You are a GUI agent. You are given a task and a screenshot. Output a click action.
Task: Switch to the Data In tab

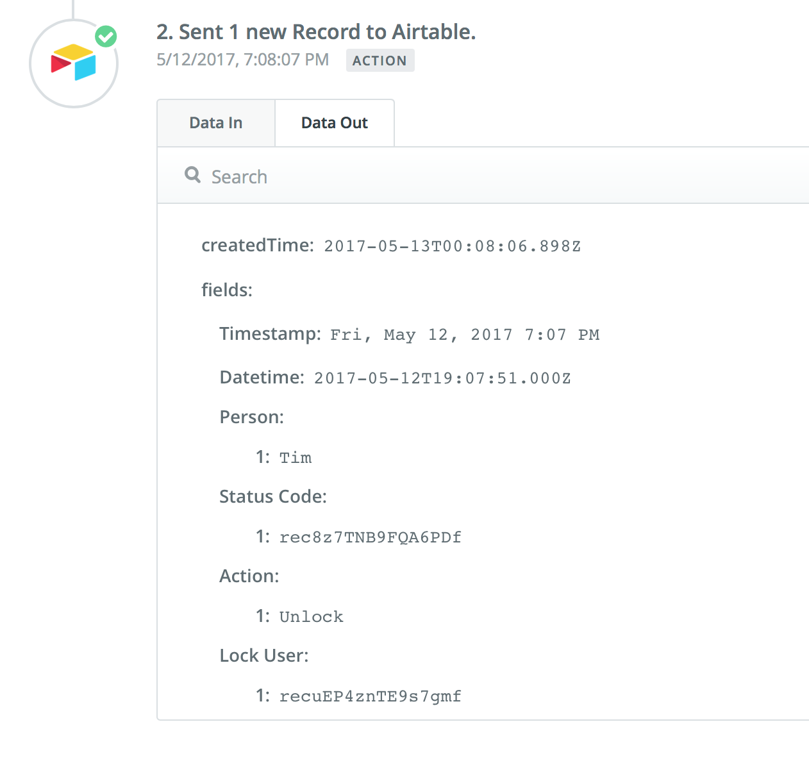pyautogui.click(x=216, y=123)
